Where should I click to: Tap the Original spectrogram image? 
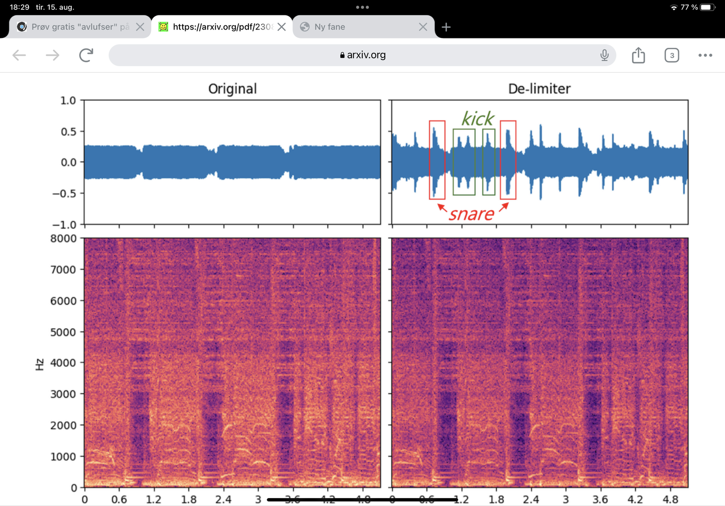[x=232, y=363]
